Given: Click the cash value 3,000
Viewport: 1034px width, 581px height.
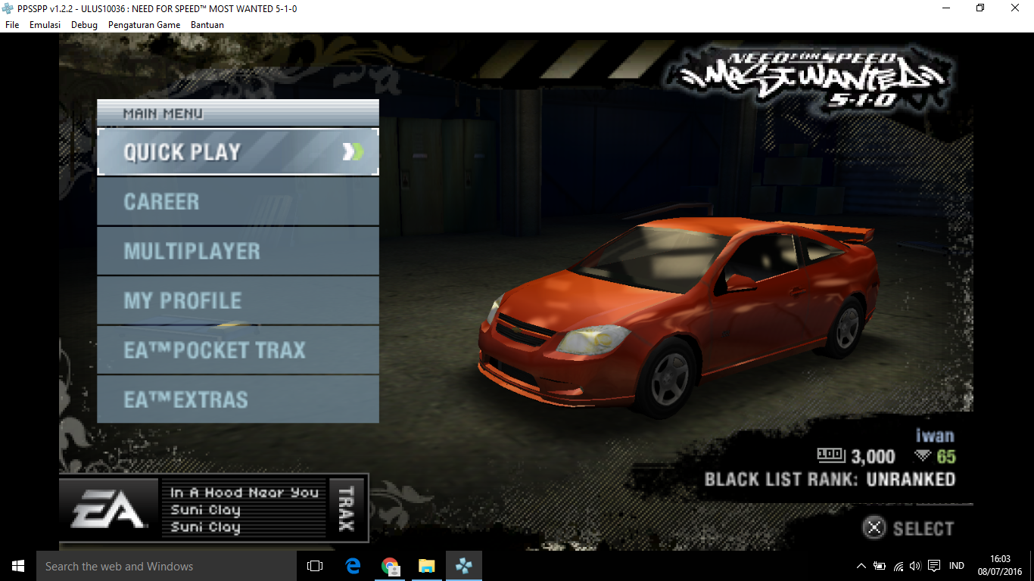Looking at the screenshot, I should tap(873, 456).
